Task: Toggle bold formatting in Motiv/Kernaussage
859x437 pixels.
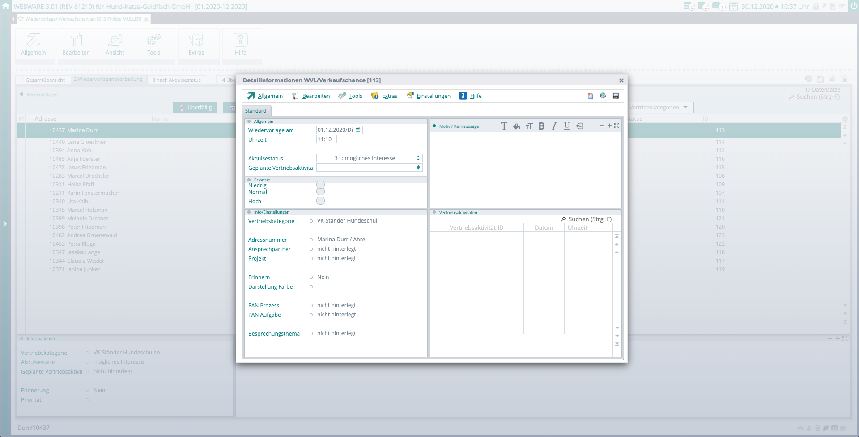Action: point(541,126)
